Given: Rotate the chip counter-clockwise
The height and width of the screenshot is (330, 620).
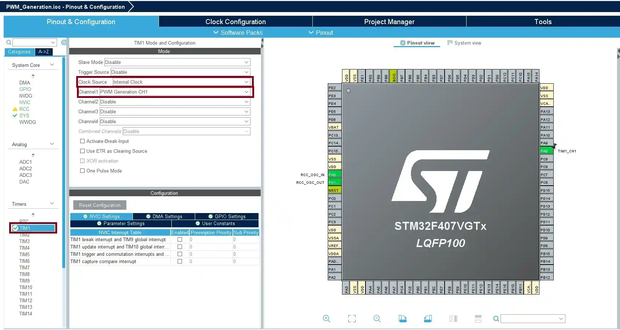Looking at the screenshot, I should [x=428, y=319].
